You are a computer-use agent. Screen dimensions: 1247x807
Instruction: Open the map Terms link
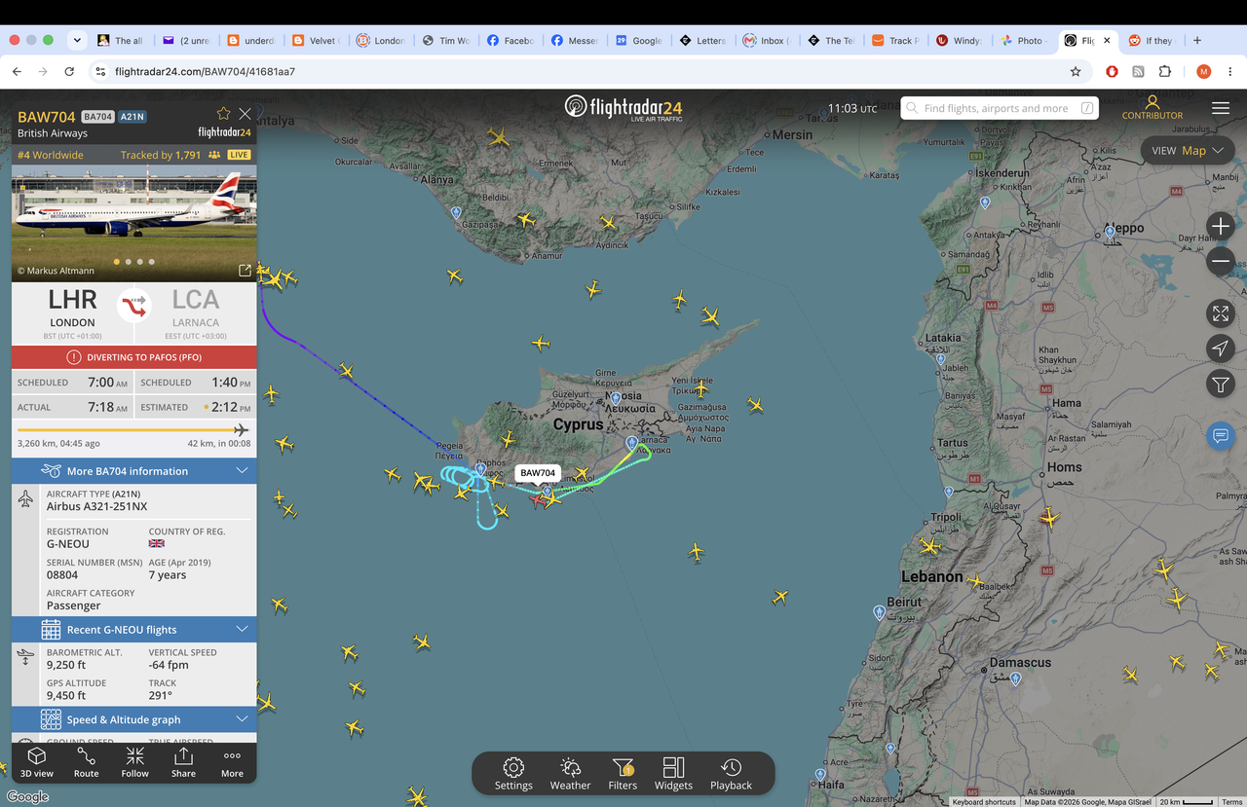coord(1232,802)
